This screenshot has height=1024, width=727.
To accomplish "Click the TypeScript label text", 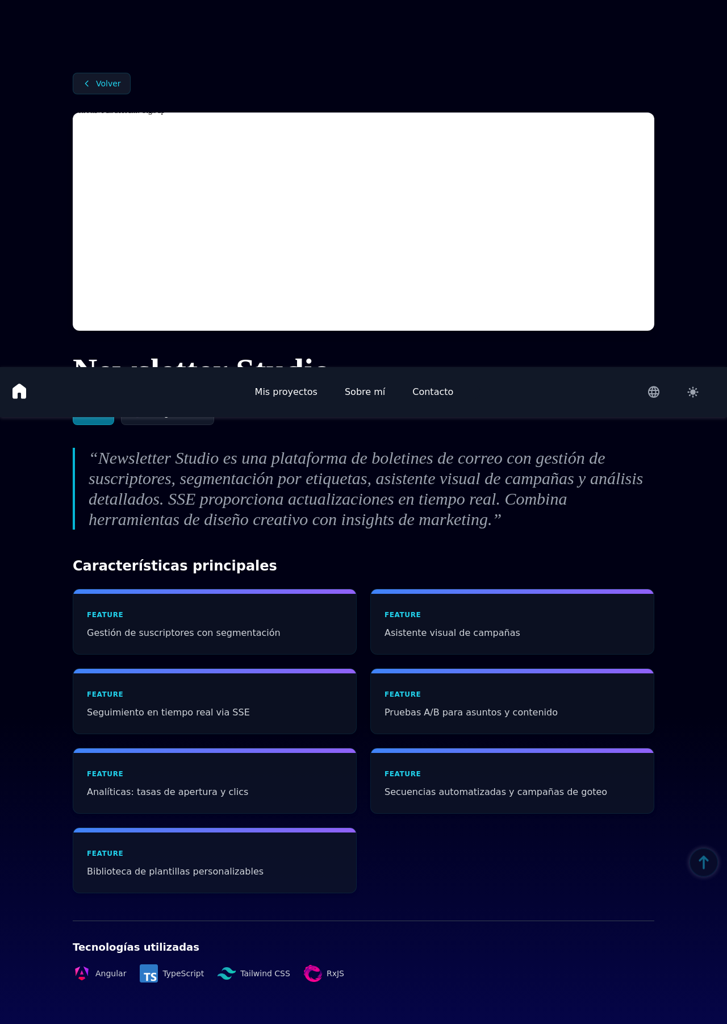I will 183,973.
